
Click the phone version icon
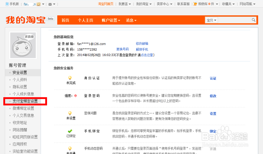(x=7, y=4)
